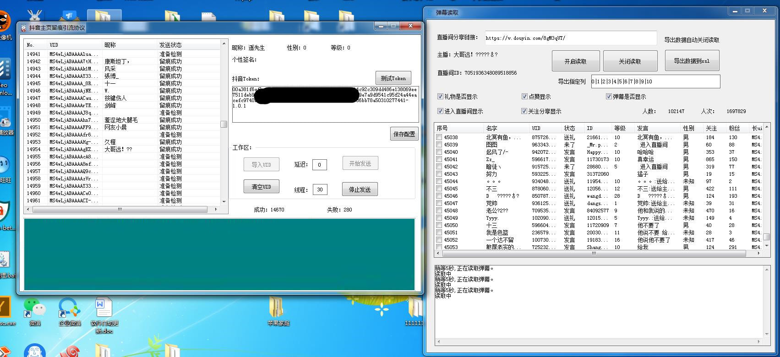
Task: Click the 性别 column header
Action: [x=692, y=128]
